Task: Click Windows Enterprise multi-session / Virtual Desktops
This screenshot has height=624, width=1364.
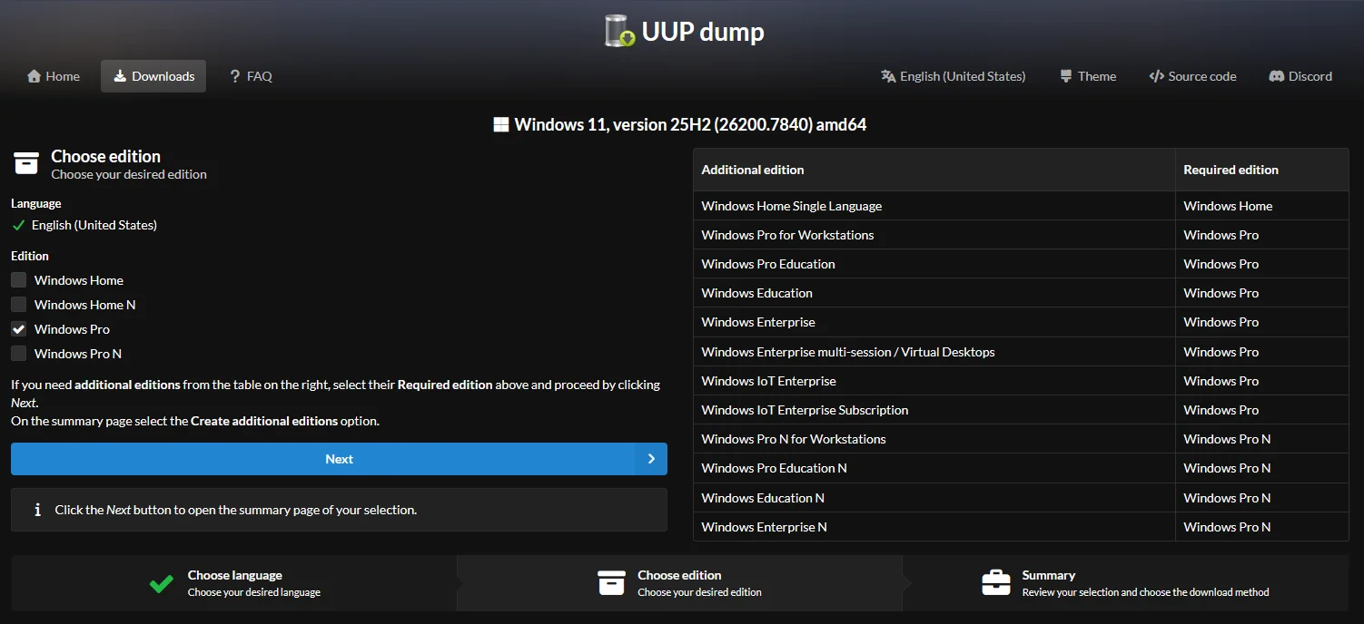Action: (x=934, y=352)
